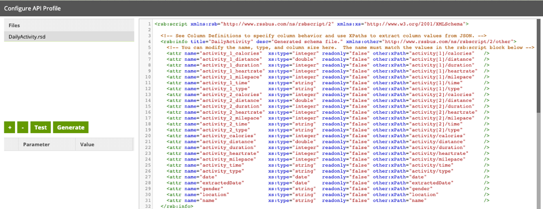Viewport: 543px width, 209px height.
Task: Click xPath value "extractedDate"
Action: (432, 183)
